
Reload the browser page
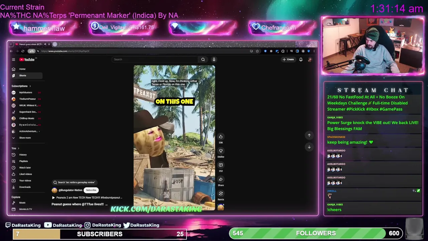coord(23,51)
